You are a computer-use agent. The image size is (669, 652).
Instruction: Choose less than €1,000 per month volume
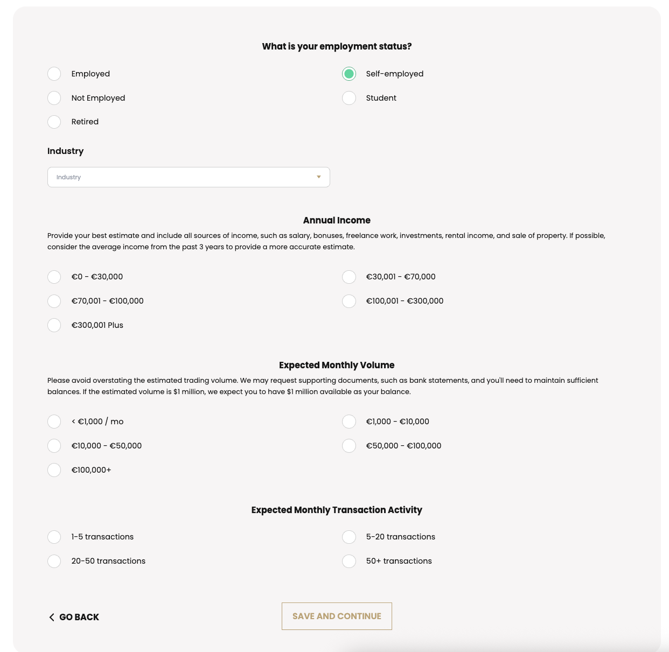[x=54, y=422]
